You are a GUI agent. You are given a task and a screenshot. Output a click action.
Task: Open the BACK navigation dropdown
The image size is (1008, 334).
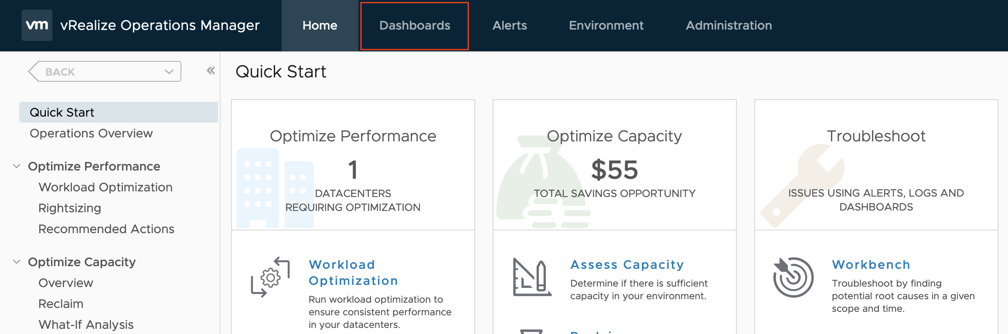click(x=105, y=71)
